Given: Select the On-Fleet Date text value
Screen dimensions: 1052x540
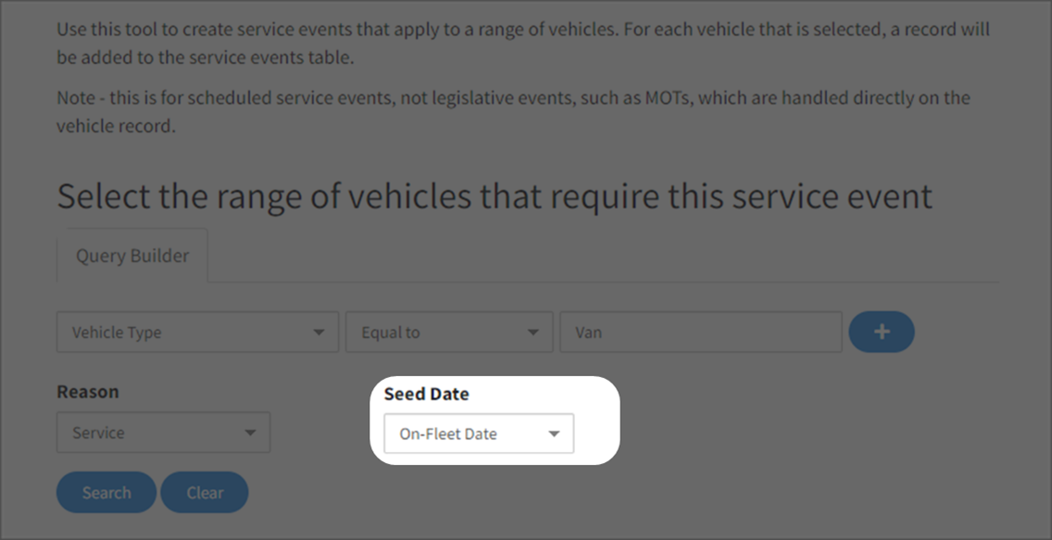Looking at the screenshot, I should pos(448,433).
